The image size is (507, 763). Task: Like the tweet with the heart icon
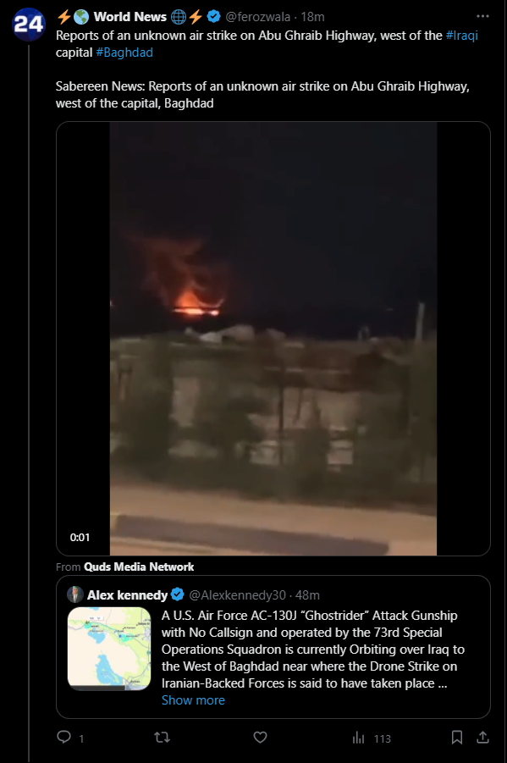261,738
